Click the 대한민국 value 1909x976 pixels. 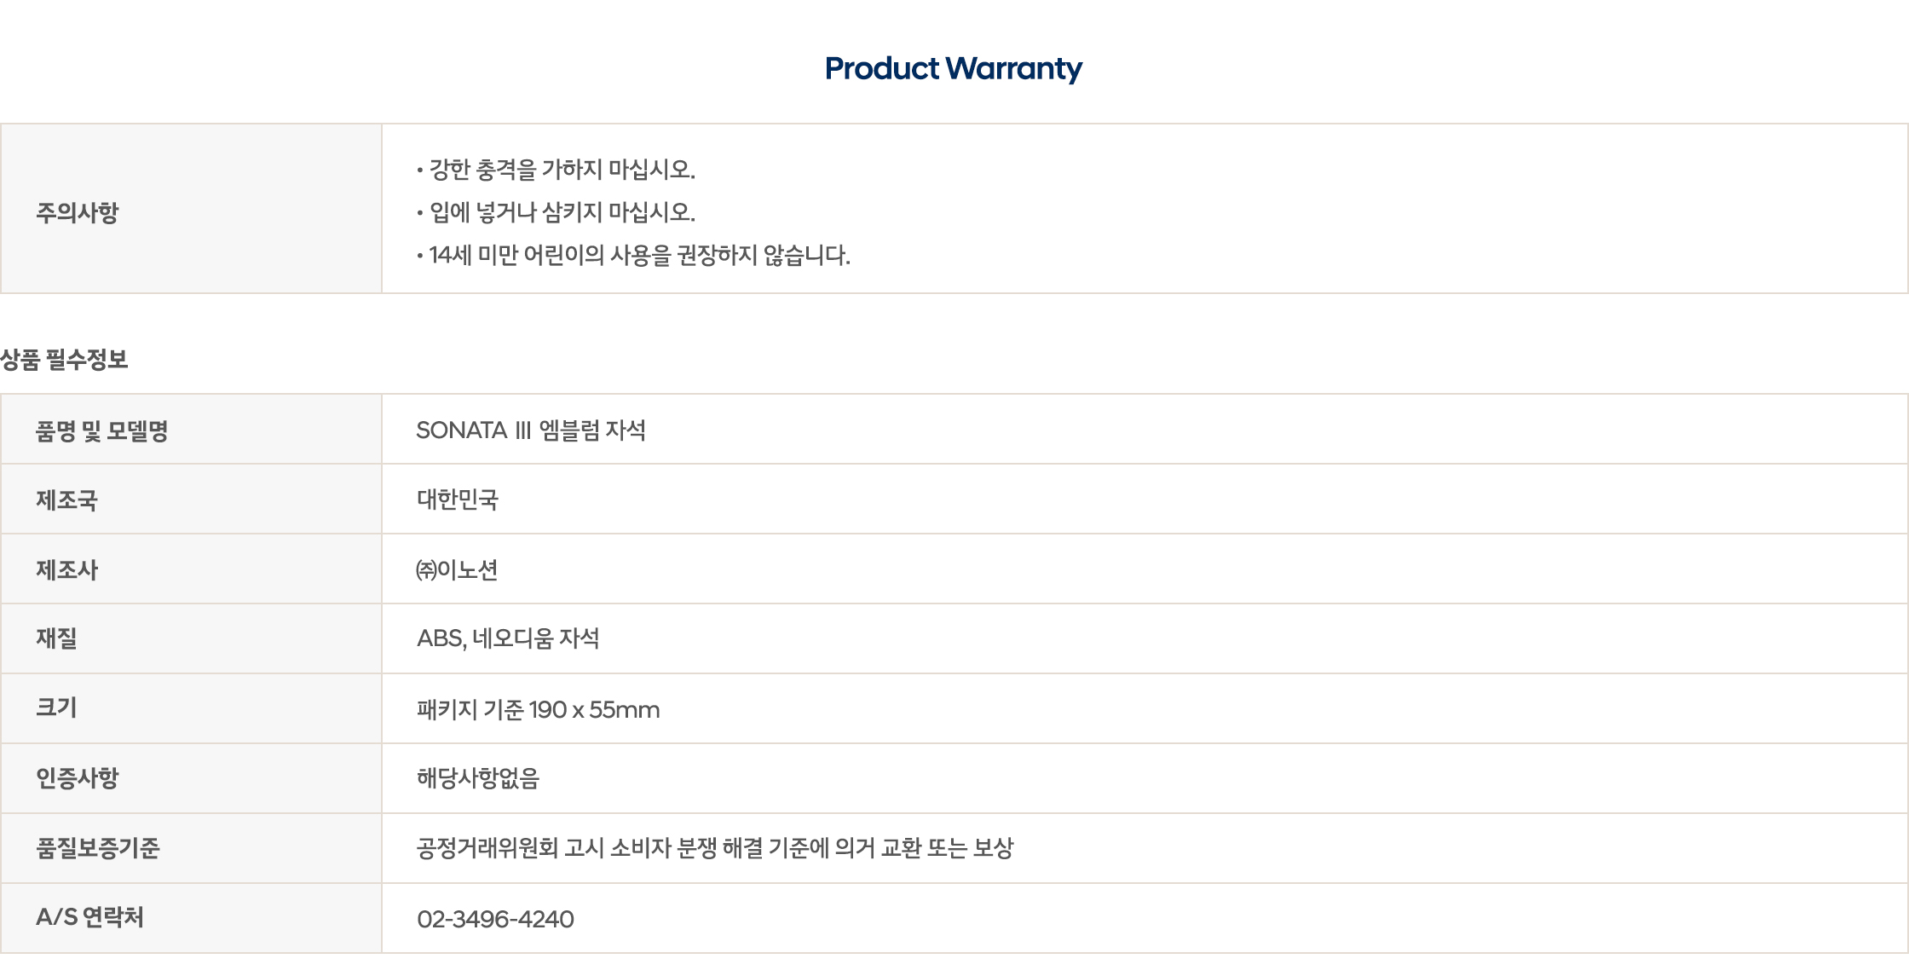[457, 500]
